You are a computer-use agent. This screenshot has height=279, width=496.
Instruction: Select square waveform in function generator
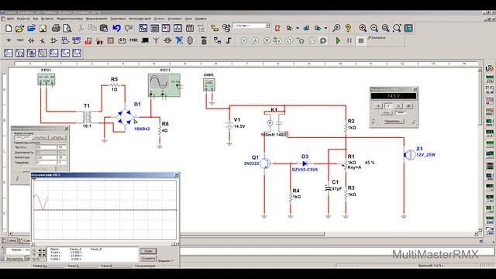tap(57, 138)
